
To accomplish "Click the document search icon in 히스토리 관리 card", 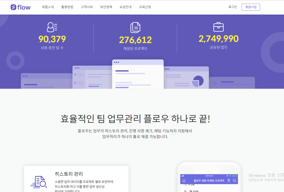I will pyautogui.click(x=39, y=182).
